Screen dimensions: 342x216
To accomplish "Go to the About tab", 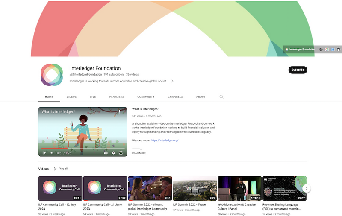I will point(201,97).
